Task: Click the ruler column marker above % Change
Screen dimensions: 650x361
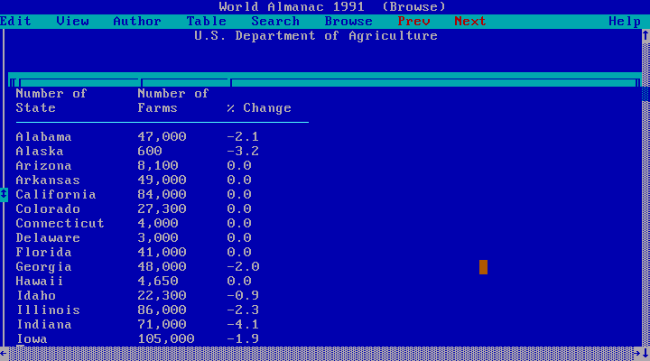Action: pos(230,83)
